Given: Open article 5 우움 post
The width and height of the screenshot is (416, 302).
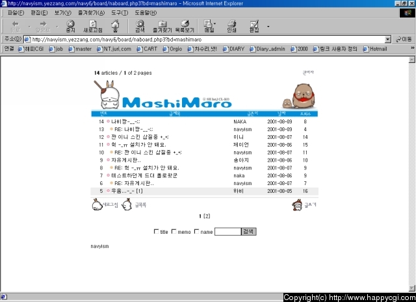Looking at the screenshot, I should (127, 191).
